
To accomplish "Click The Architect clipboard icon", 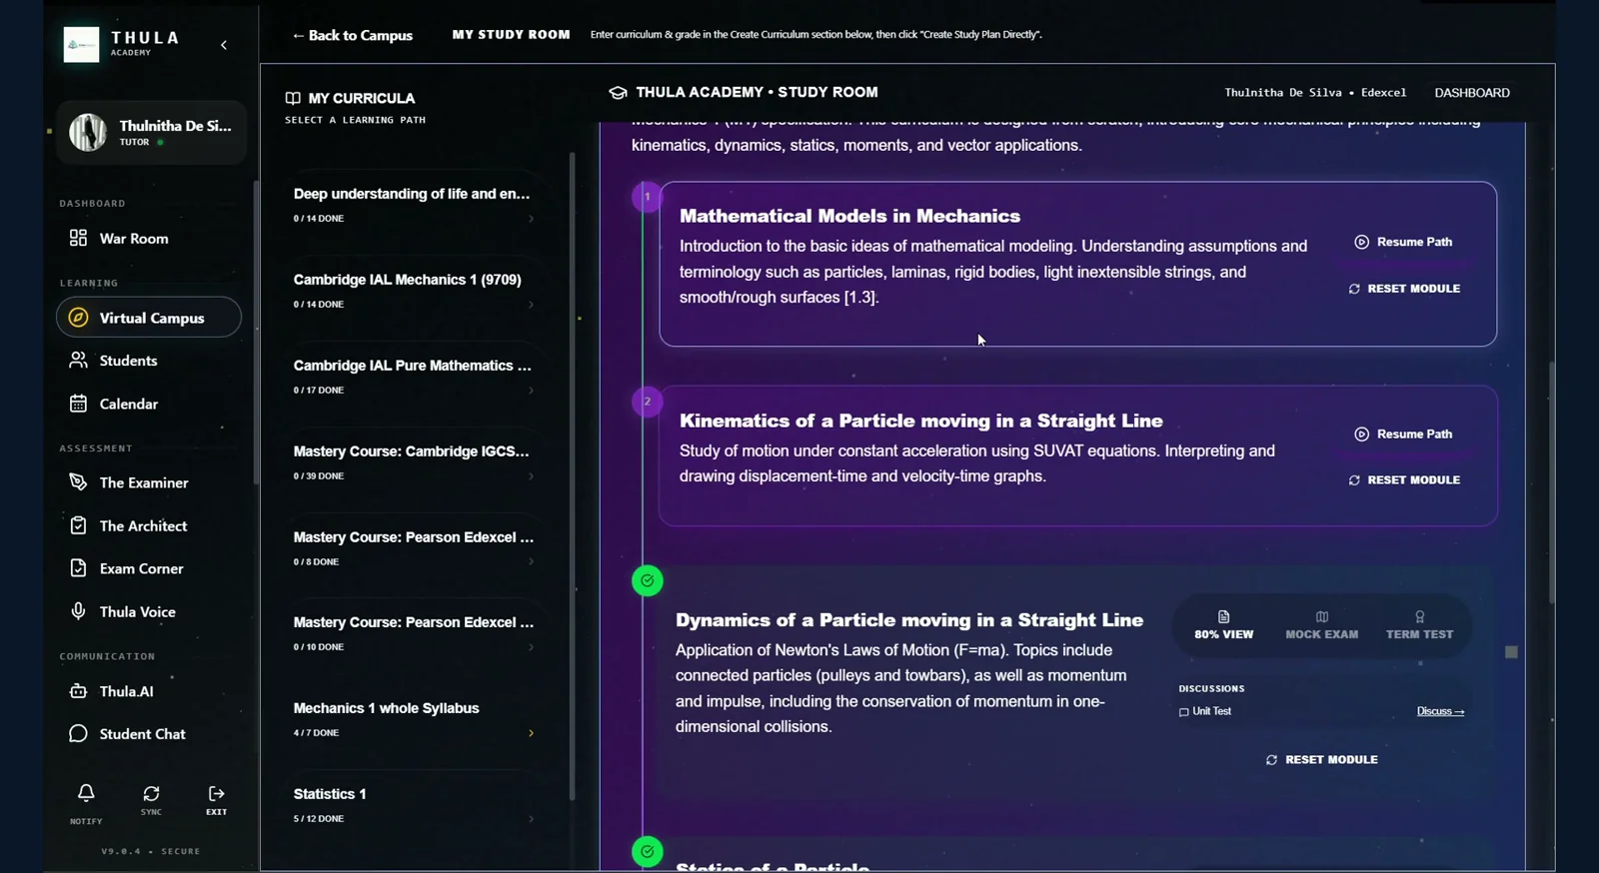I will [78, 525].
